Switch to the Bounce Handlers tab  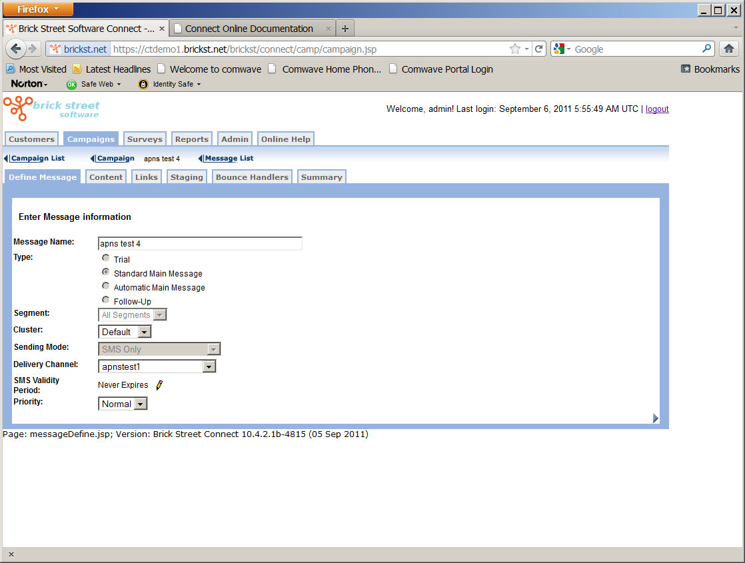[252, 177]
